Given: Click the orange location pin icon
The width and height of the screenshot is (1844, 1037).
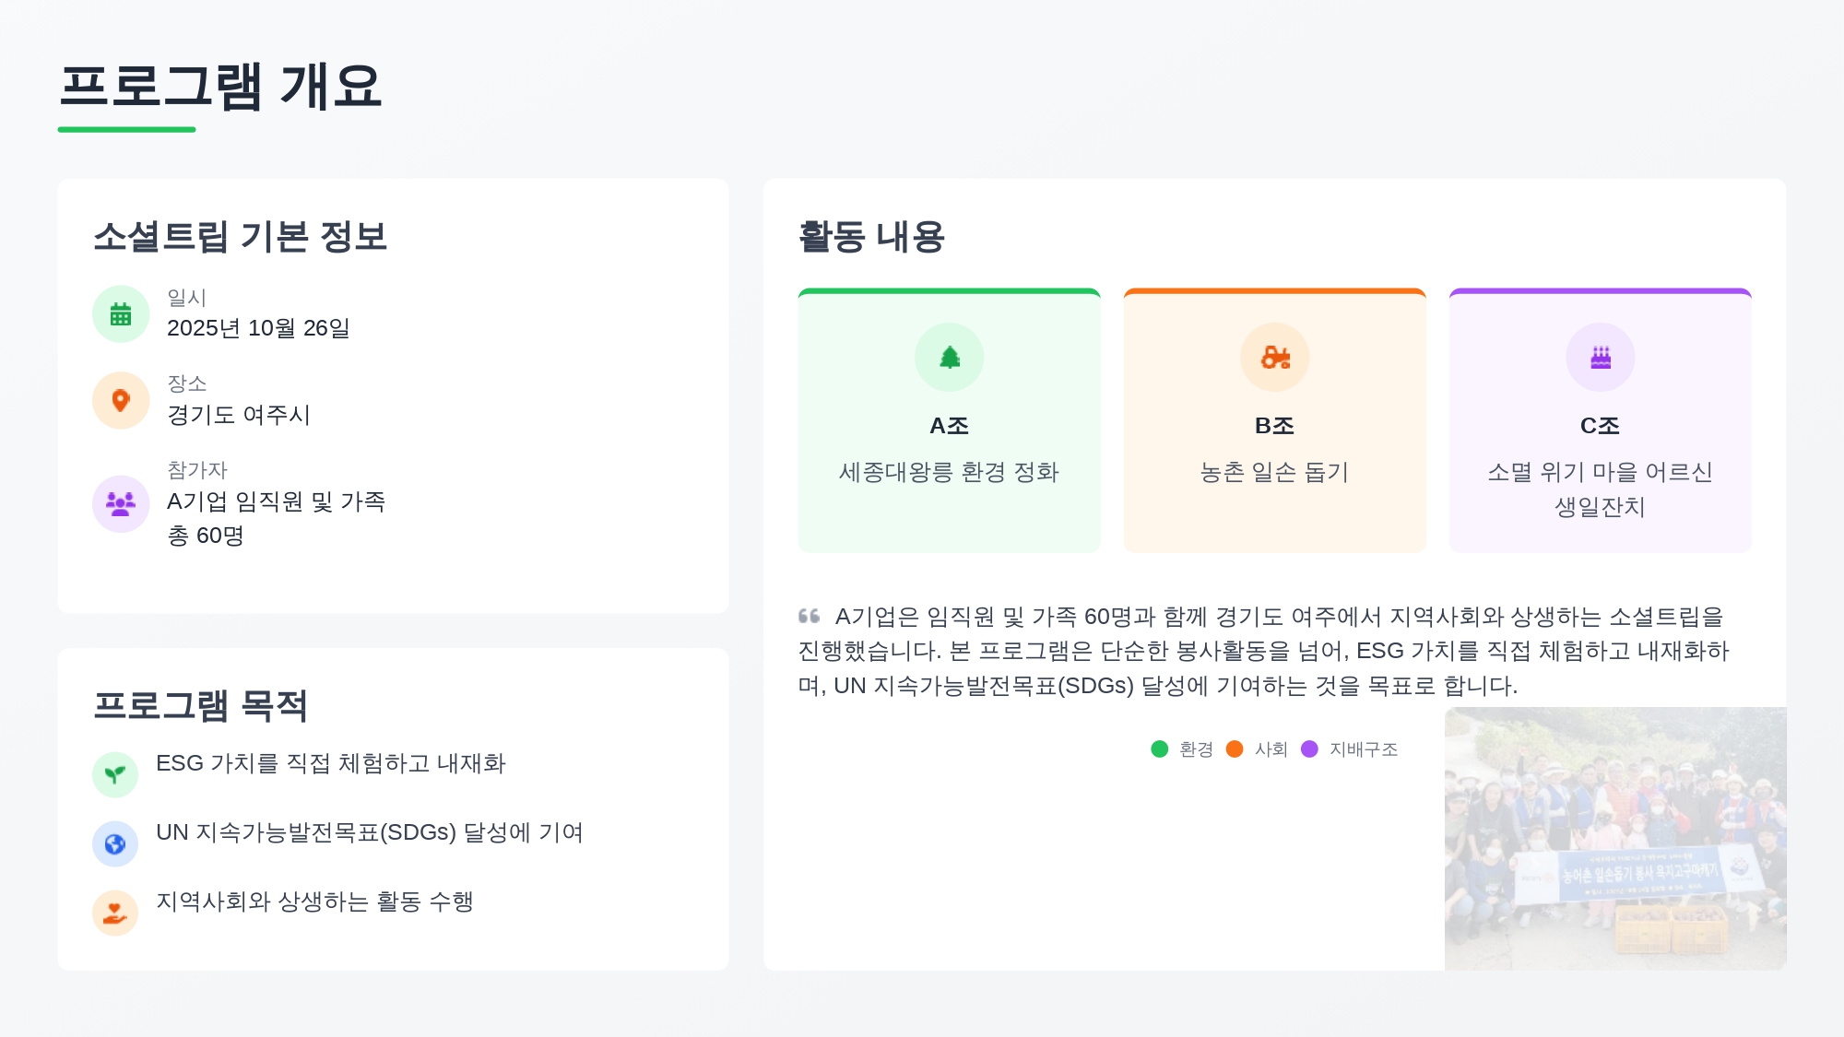Looking at the screenshot, I should click(x=121, y=400).
